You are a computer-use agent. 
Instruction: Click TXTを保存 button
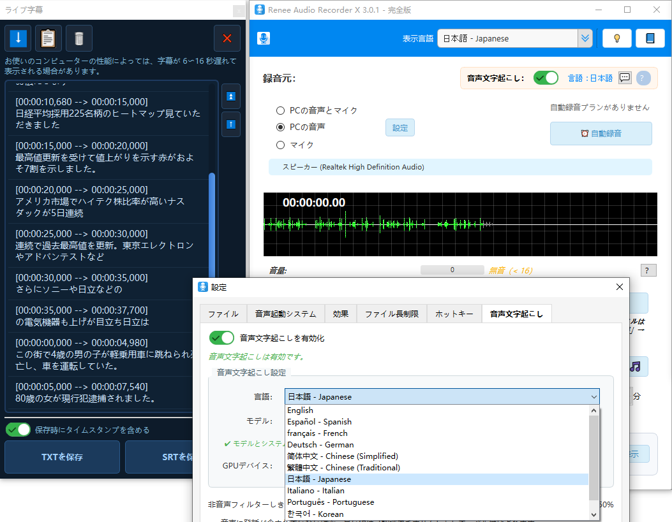pyautogui.click(x=62, y=457)
